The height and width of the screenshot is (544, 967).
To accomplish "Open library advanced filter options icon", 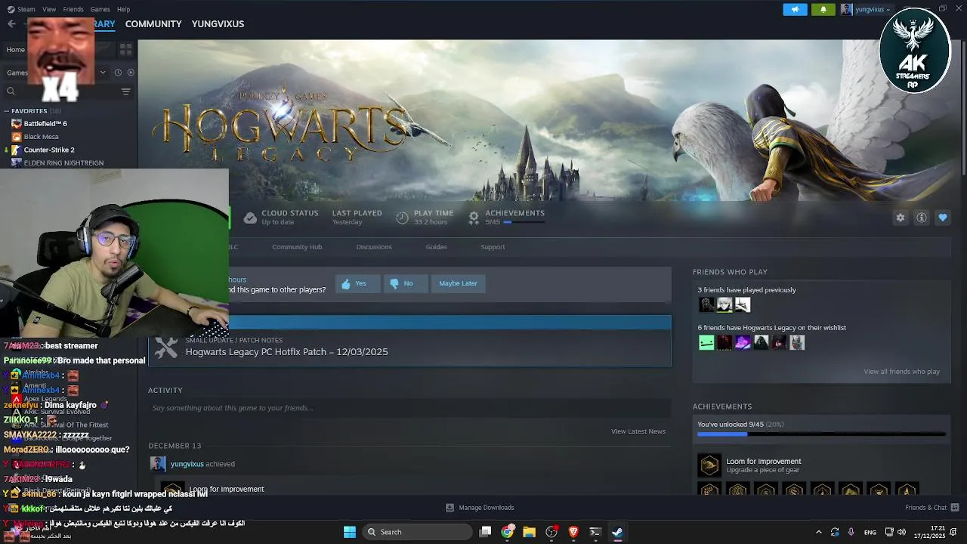I will coord(125,91).
